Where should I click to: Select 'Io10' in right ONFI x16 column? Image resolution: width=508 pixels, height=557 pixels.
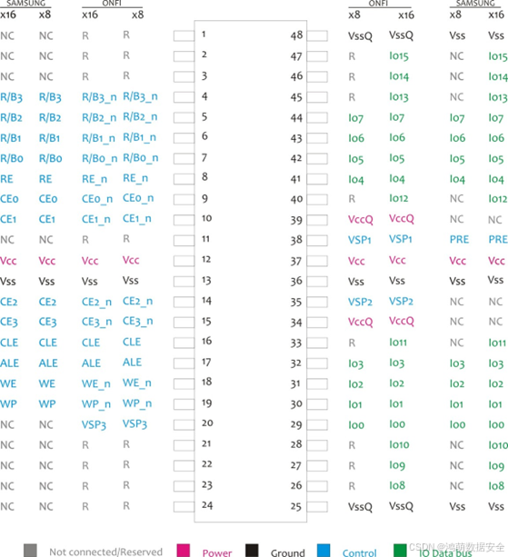tap(399, 444)
